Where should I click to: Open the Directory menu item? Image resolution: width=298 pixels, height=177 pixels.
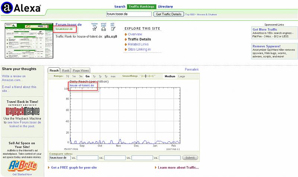tap(165, 7)
